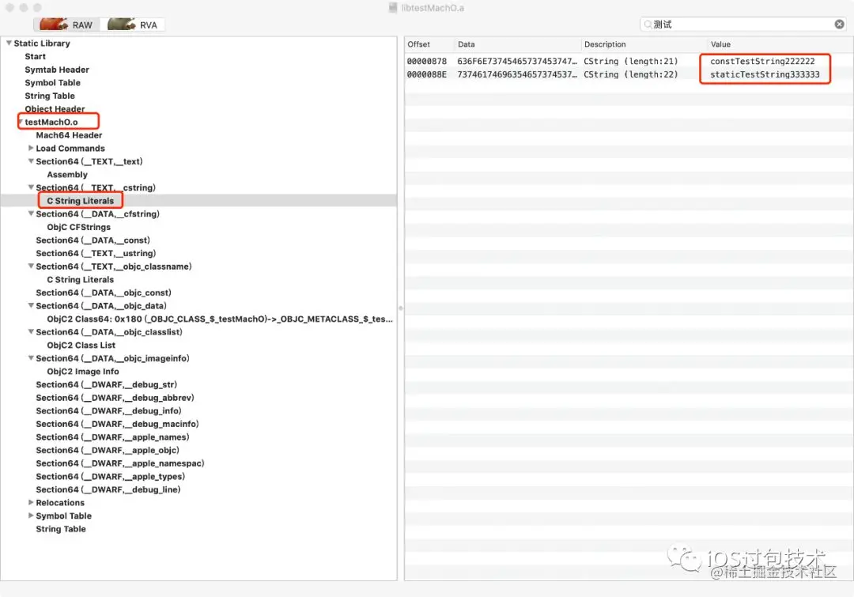Collapse Section64 (__DATA,__objc_classlist) node
The height and width of the screenshot is (597, 854).
31,332
